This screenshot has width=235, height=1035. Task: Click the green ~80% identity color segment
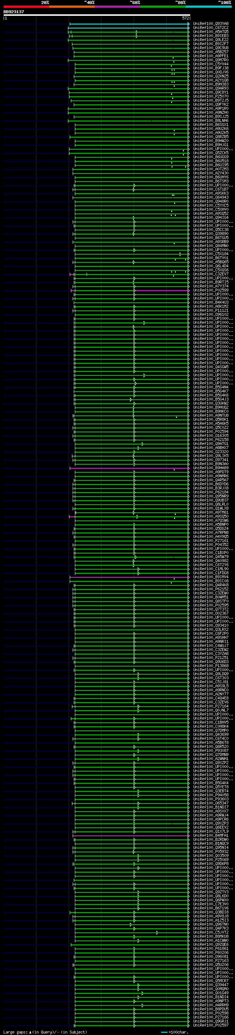pyautogui.click(x=163, y=7)
